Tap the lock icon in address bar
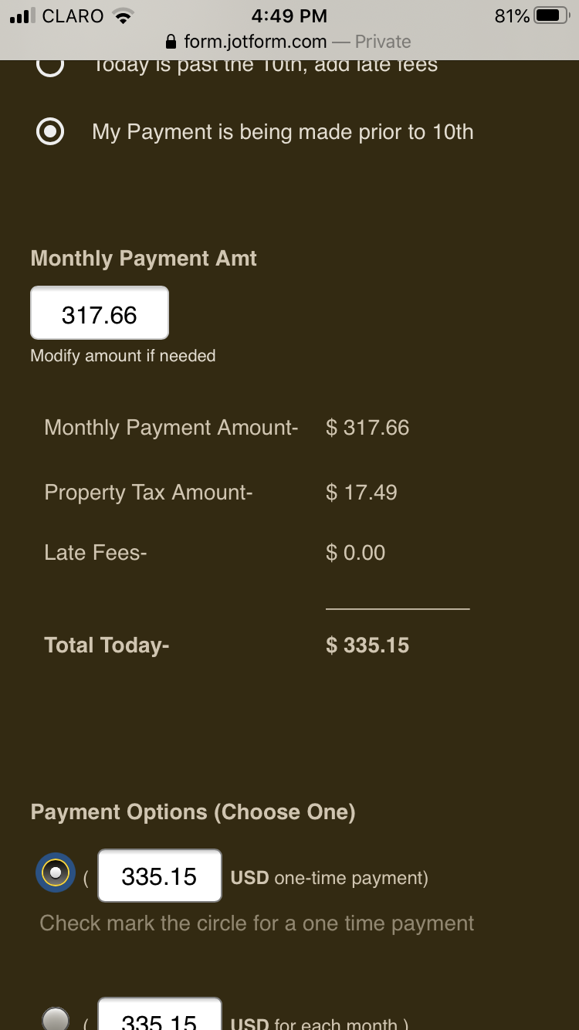 click(x=171, y=42)
